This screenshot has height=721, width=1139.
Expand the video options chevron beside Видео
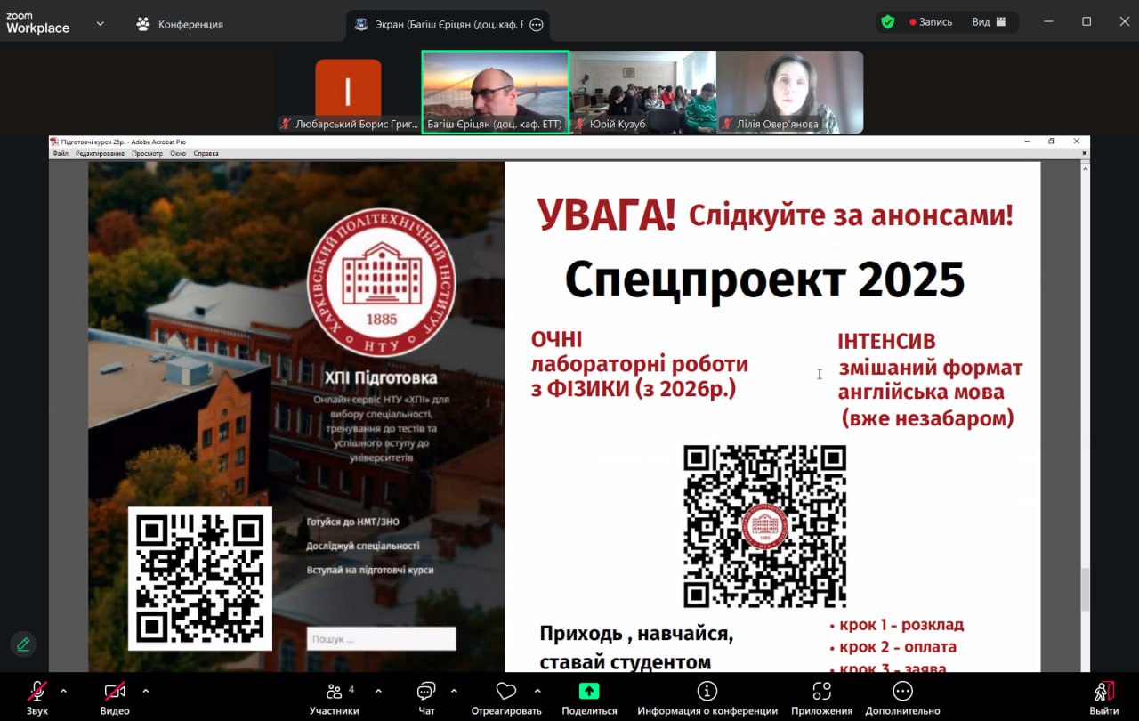[x=145, y=691]
